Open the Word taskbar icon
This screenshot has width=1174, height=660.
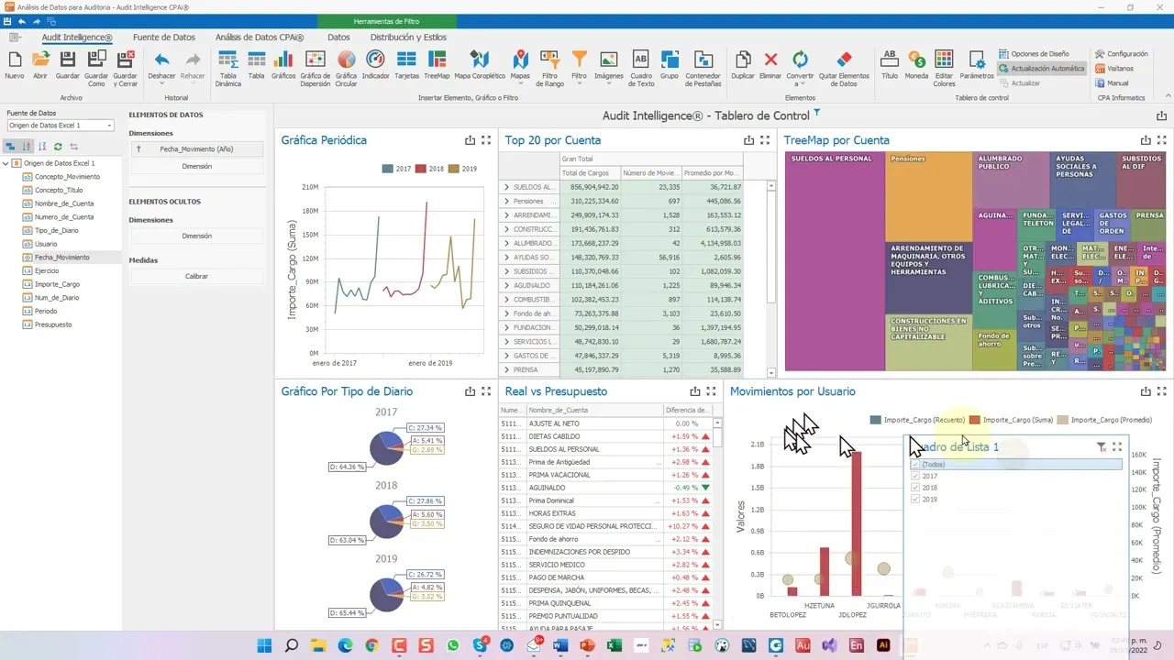[560, 645]
